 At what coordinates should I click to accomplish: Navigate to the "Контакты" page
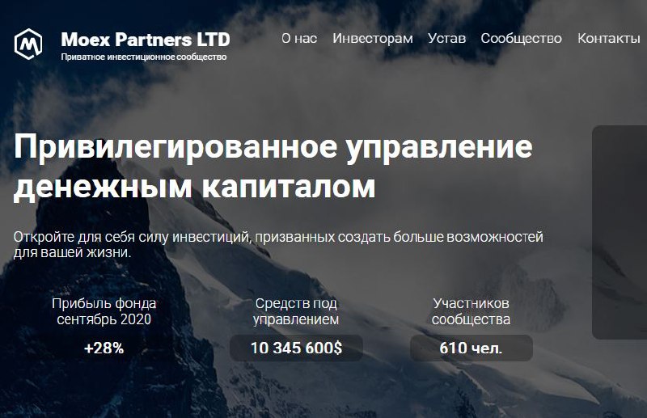point(609,38)
